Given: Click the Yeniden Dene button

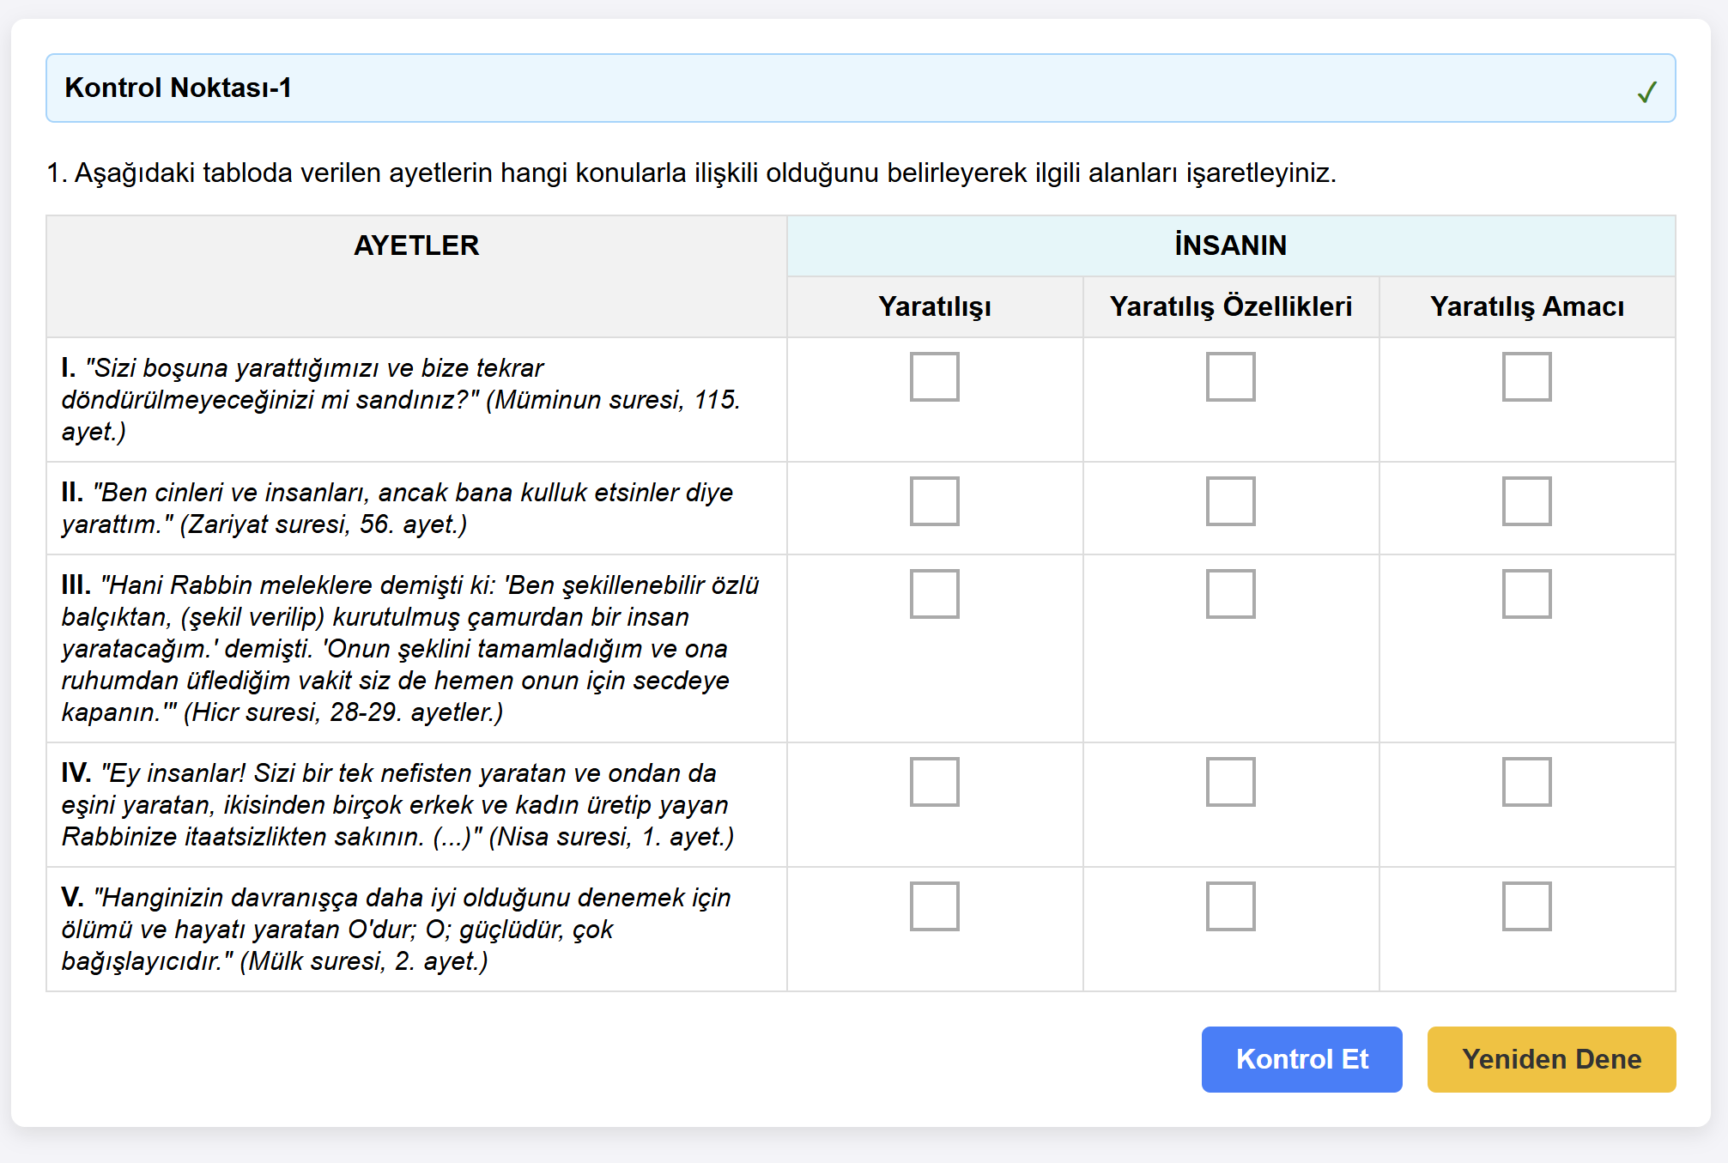Looking at the screenshot, I should coord(1551,1058).
